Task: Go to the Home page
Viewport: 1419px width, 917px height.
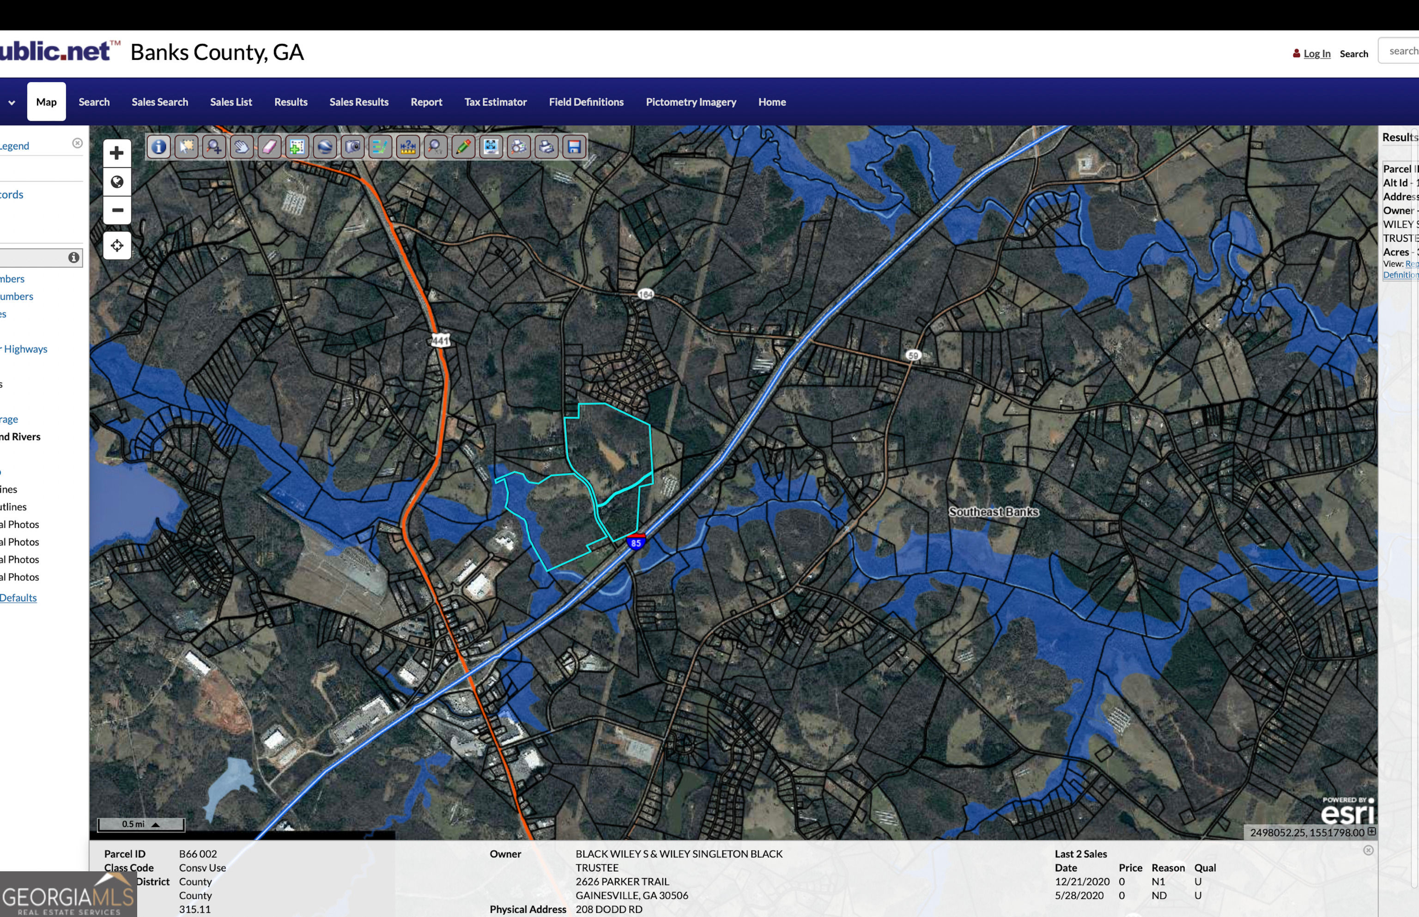Action: click(772, 102)
